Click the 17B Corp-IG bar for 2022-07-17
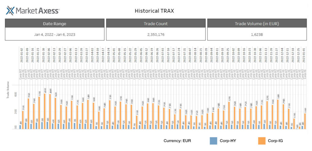 [175, 122]
